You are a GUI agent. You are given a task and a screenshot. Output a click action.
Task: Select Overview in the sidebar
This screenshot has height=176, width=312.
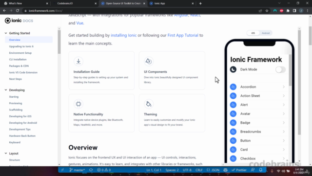point(29,40)
